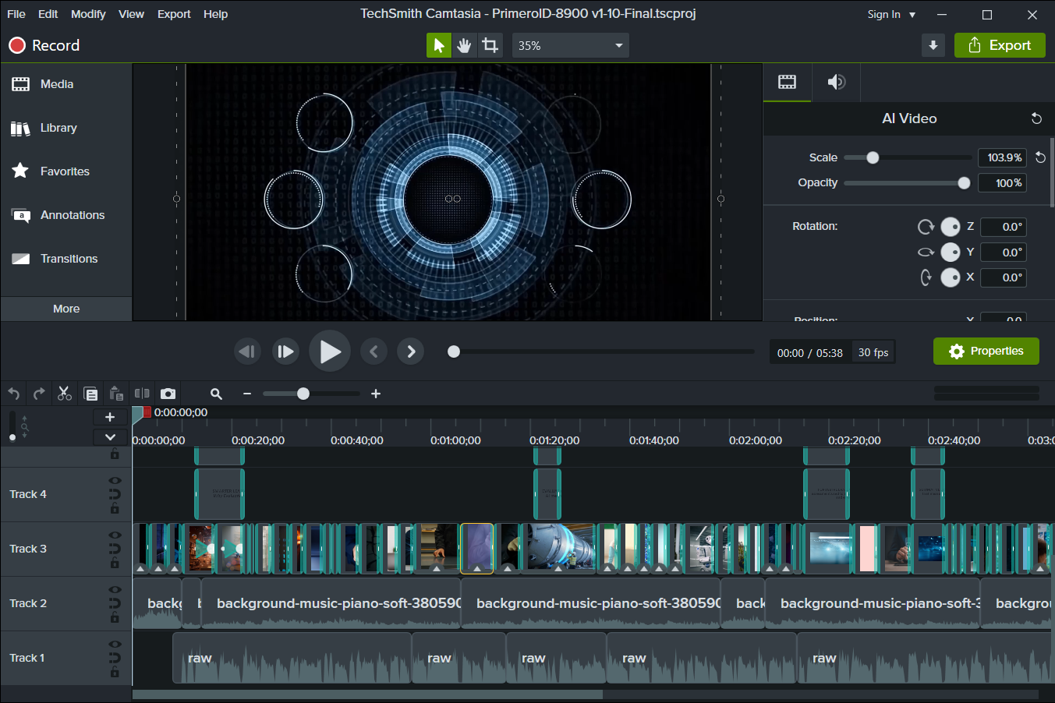Click the undo arrow icon
Viewport: 1055px width, 703px height.
[13, 394]
